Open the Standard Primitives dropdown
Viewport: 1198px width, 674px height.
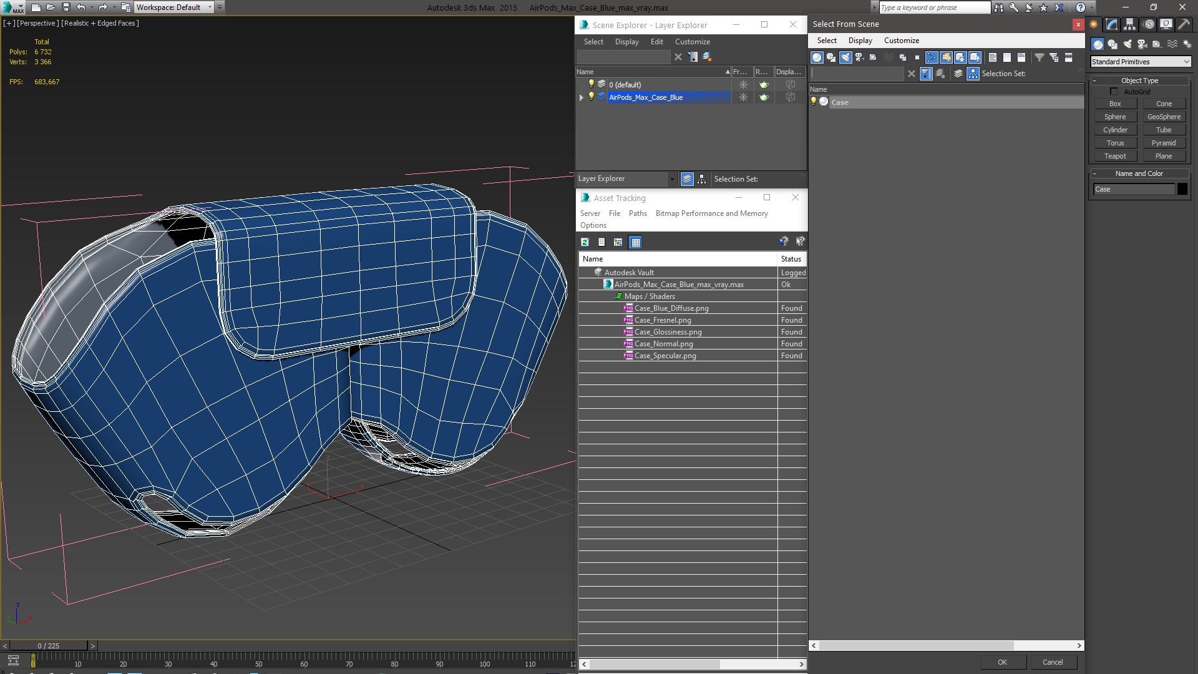[x=1141, y=62]
